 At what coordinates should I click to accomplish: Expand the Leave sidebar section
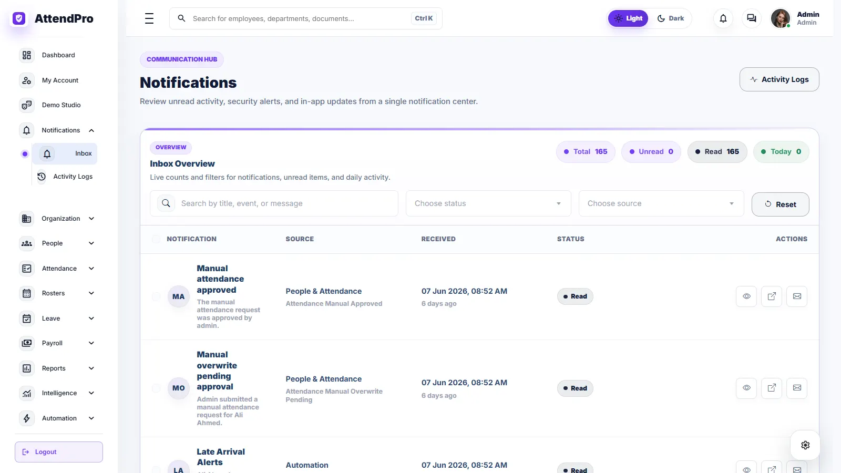[91, 318]
